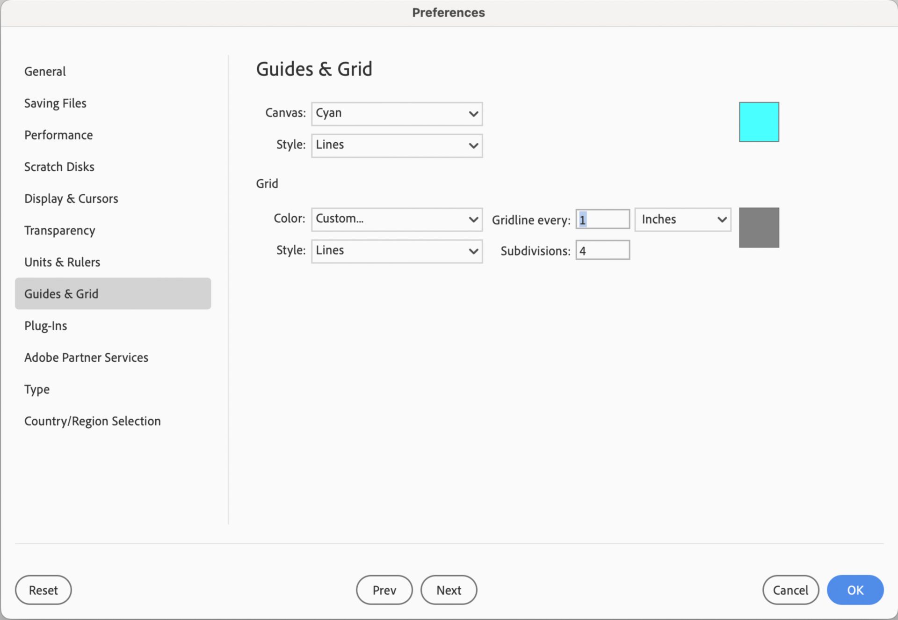
Task: Change the gridline units dropdown from Inches
Action: (683, 219)
